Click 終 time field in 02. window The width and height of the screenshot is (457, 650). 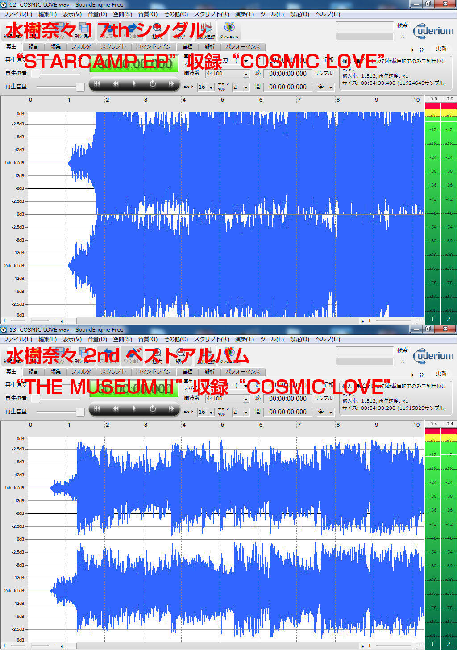288,74
